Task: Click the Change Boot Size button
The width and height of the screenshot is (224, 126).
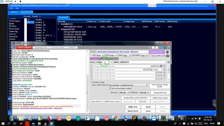Action: [x=160, y=92]
